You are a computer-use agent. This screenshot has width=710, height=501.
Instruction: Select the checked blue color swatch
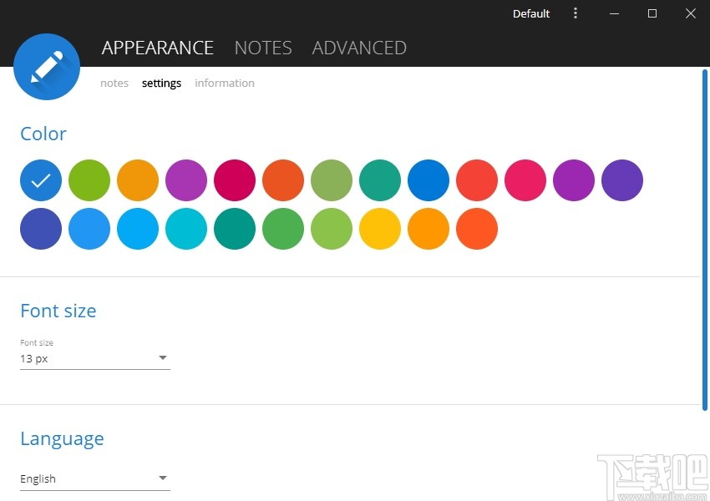pyautogui.click(x=41, y=180)
